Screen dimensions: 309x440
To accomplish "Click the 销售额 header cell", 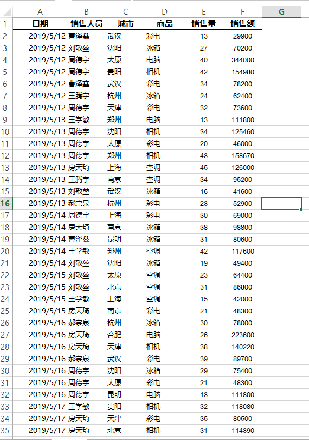I will (243, 24).
